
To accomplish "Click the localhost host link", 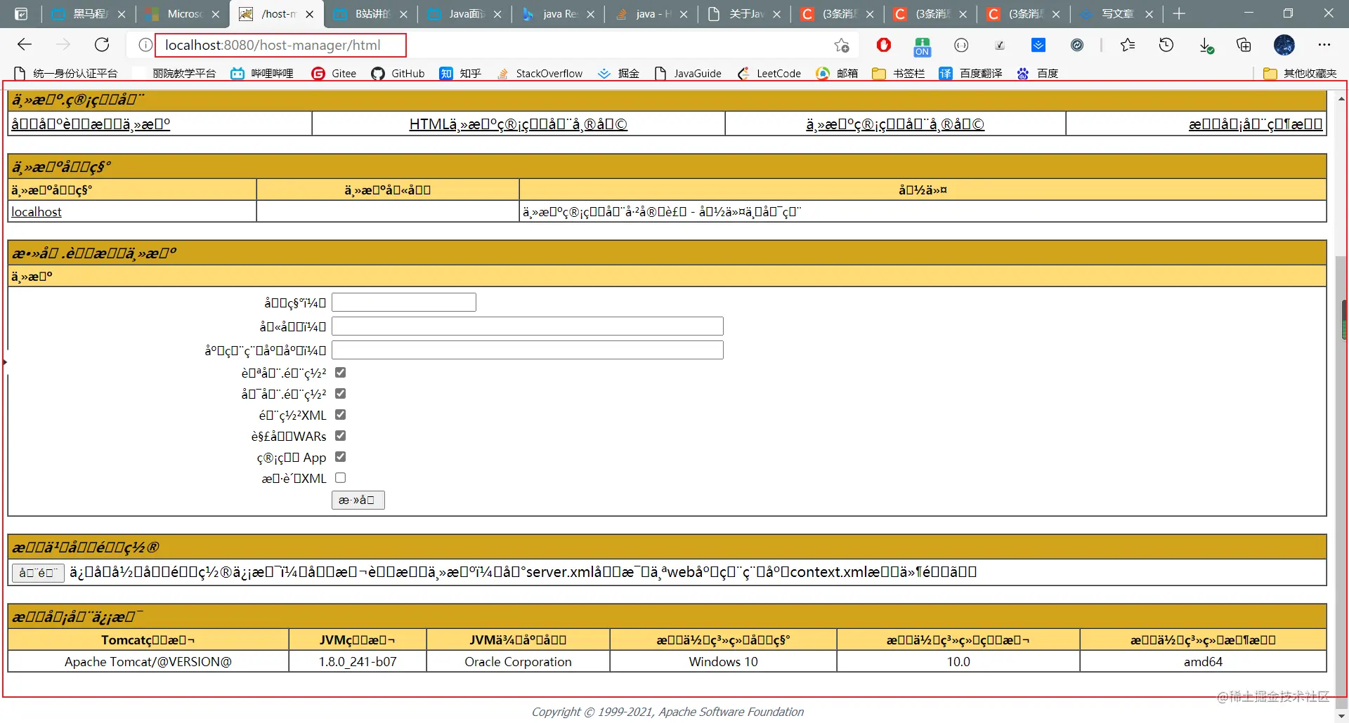I will point(37,212).
